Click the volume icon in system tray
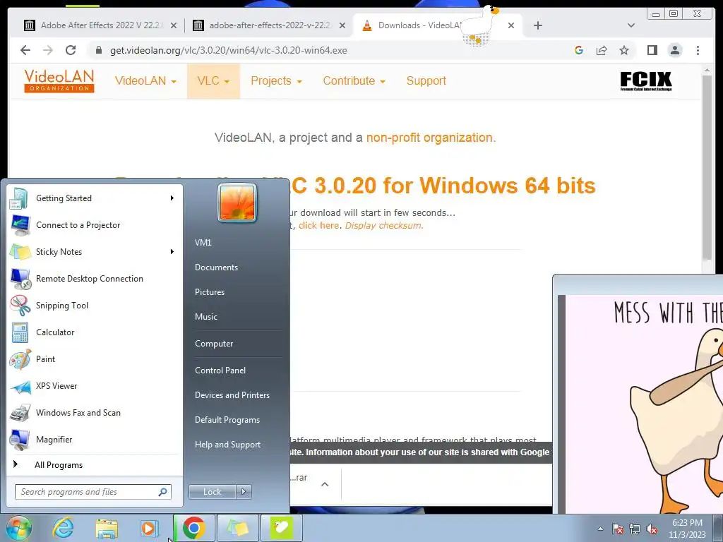The height and width of the screenshot is (542, 723). click(652, 529)
